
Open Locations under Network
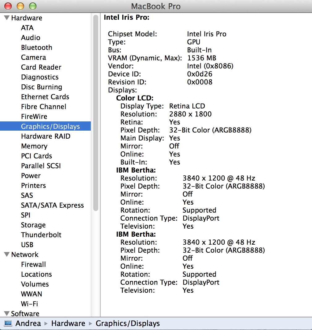(36, 274)
